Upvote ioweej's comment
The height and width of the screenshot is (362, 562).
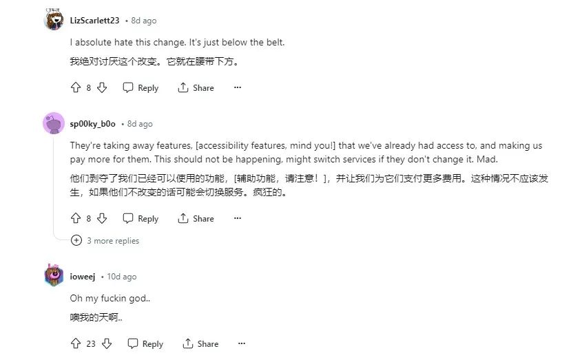click(76, 343)
